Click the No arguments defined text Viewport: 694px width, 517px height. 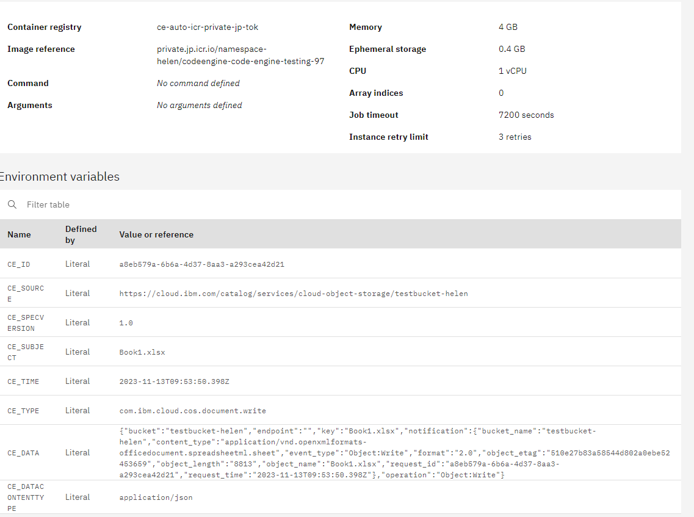pos(200,106)
